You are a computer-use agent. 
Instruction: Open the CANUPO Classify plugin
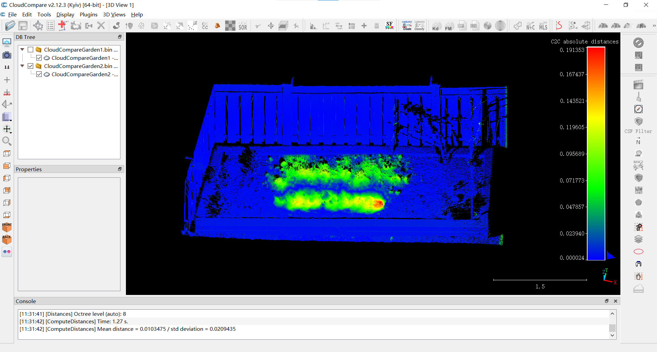(420, 26)
